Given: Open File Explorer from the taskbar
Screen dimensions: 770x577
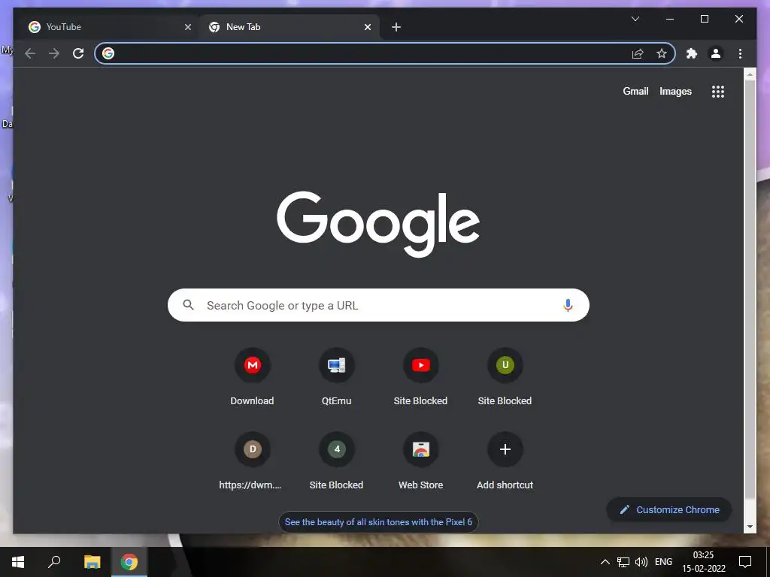Looking at the screenshot, I should pyautogui.click(x=92, y=562).
